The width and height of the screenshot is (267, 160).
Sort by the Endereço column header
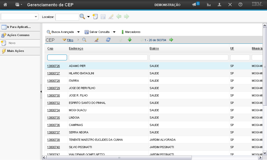pyautogui.click(x=76, y=49)
